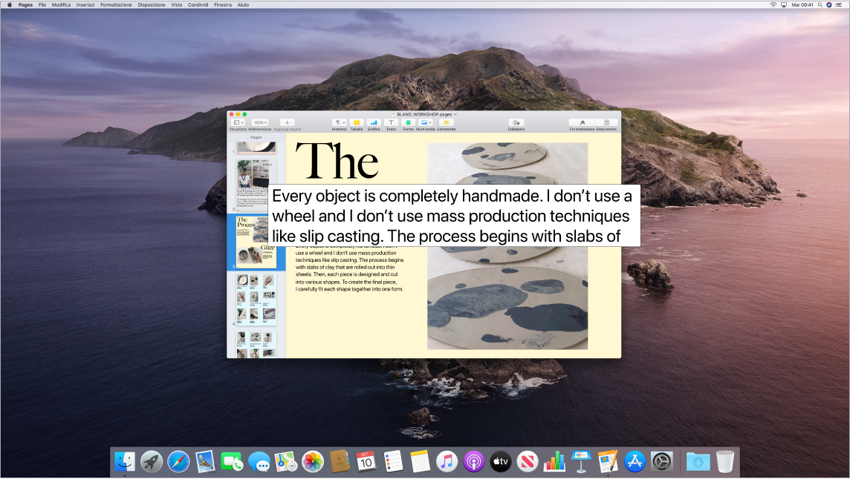This screenshot has height=479, width=850.
Task: Open the Disposizione menu
Action: pyautogui.click(x=152, y=4)
